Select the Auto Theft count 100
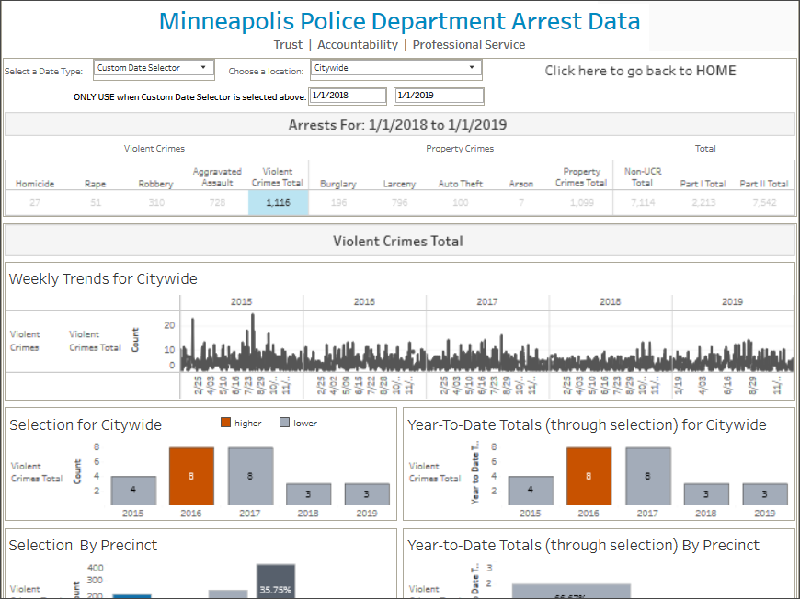800x599 pixels. pyautogui.click(x=460, y=202)
